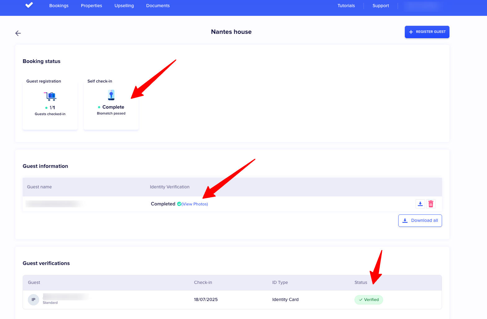Click the IP guest avatar
Image resolution: width=487 pixels, height=319 pixels.
34,300
